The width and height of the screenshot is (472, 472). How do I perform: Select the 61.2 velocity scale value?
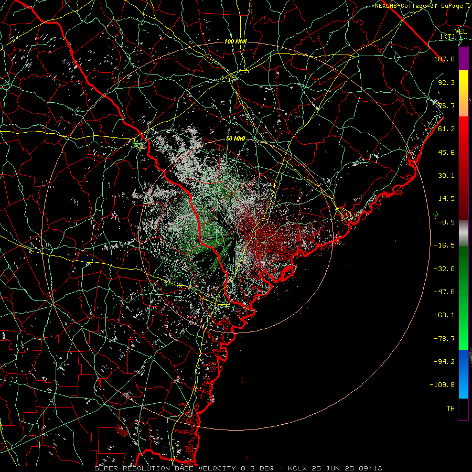click(446, 129)
